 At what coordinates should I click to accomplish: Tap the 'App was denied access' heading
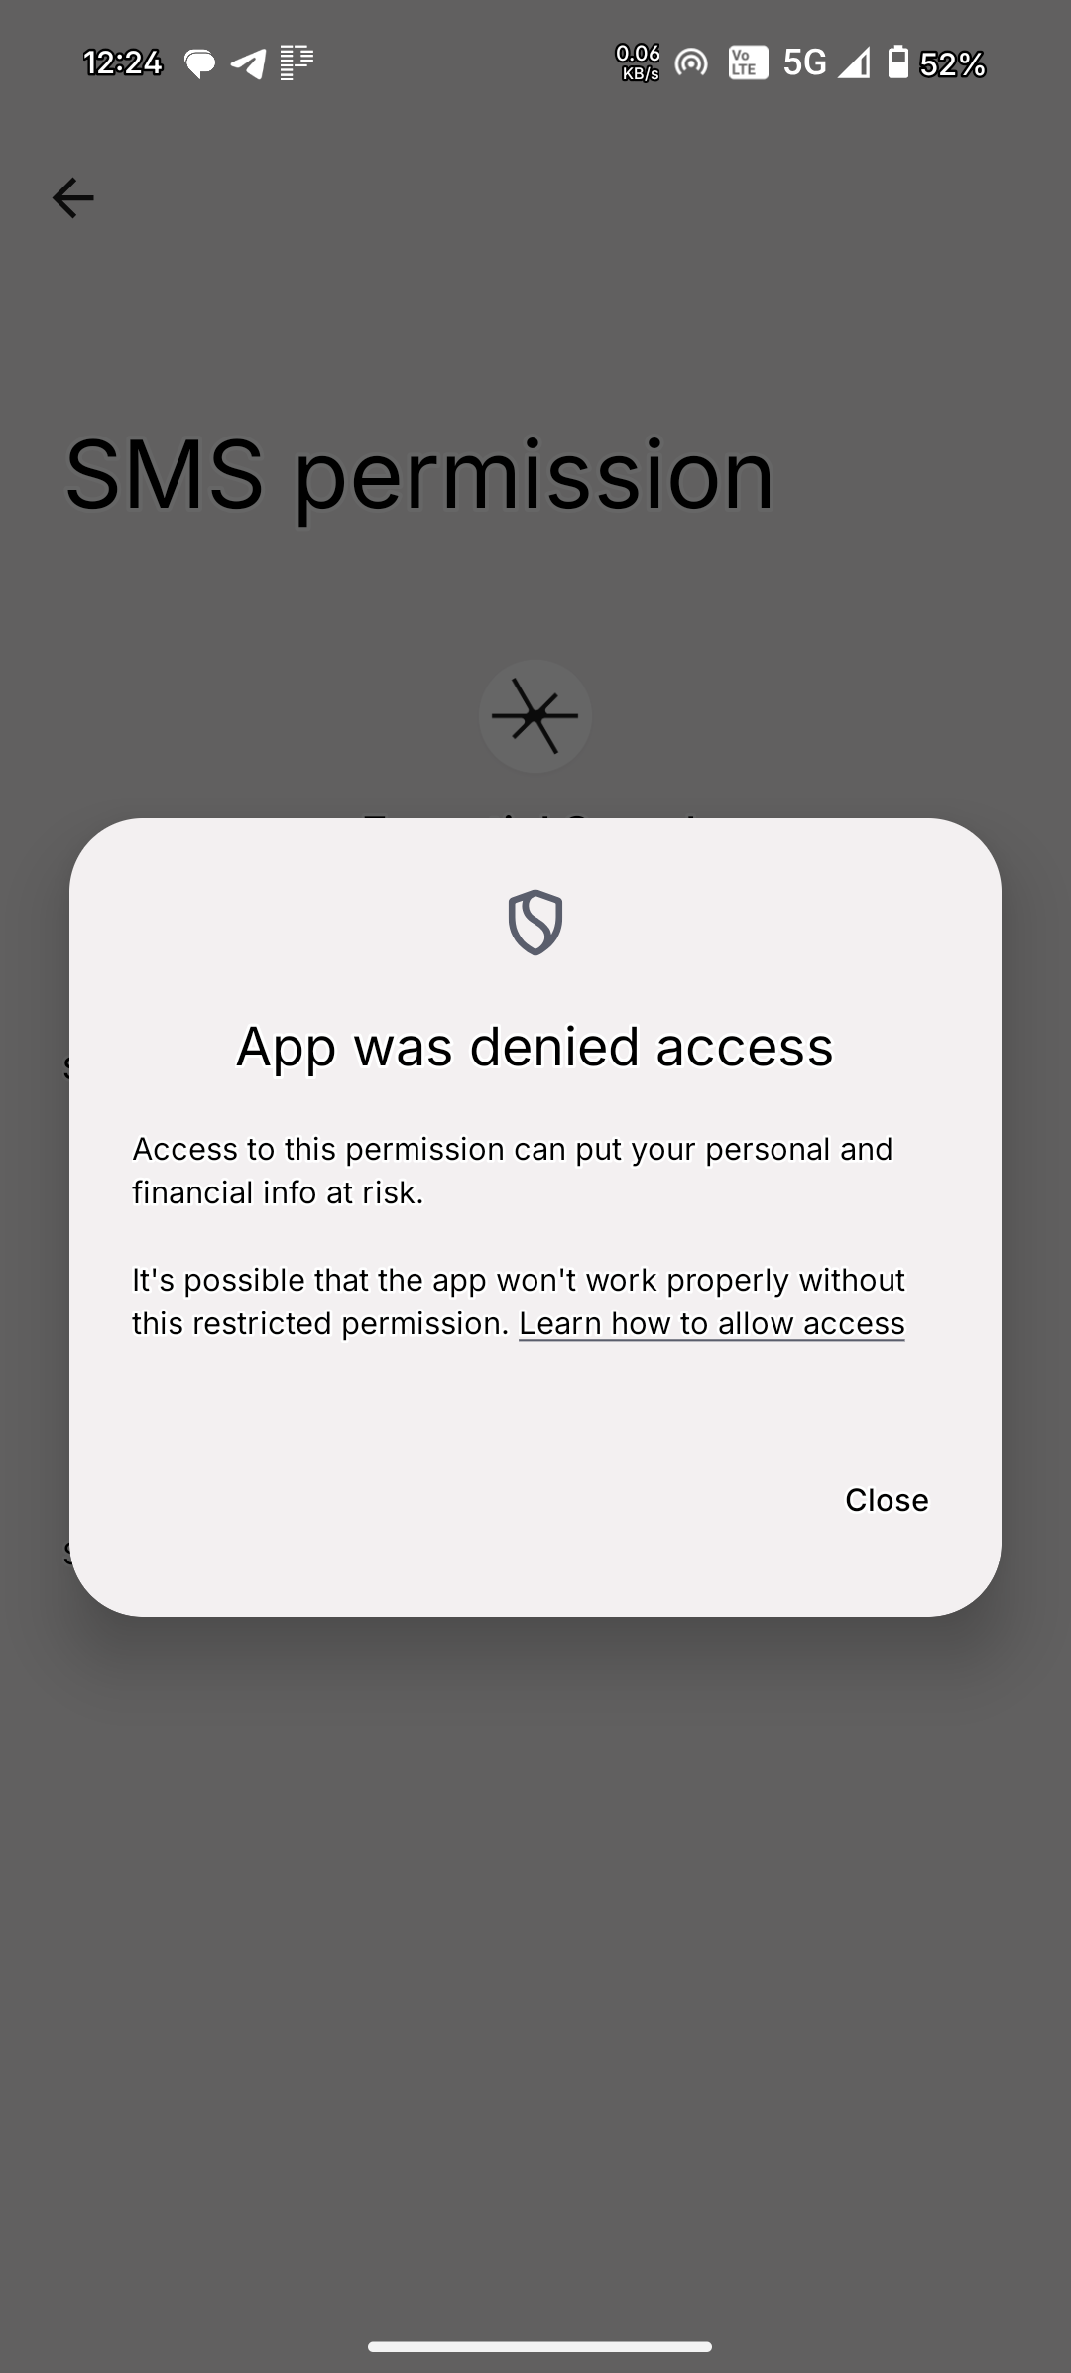535,1047
